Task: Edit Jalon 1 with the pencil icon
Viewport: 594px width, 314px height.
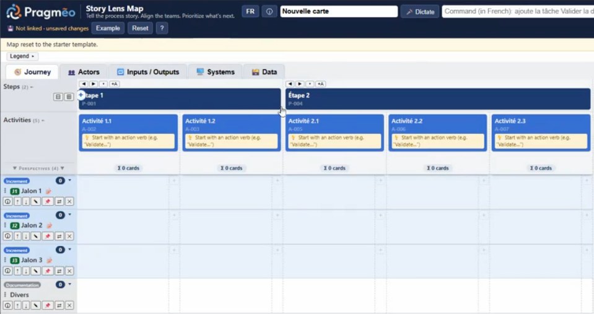Action: (x=35, y=201)
